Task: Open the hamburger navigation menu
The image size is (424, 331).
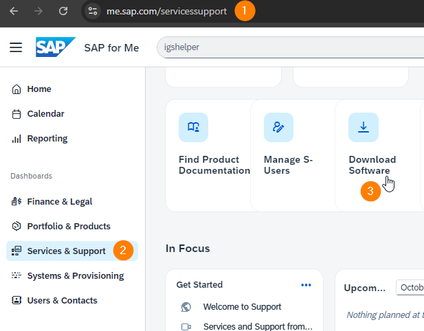Action: tap(16, 47)
